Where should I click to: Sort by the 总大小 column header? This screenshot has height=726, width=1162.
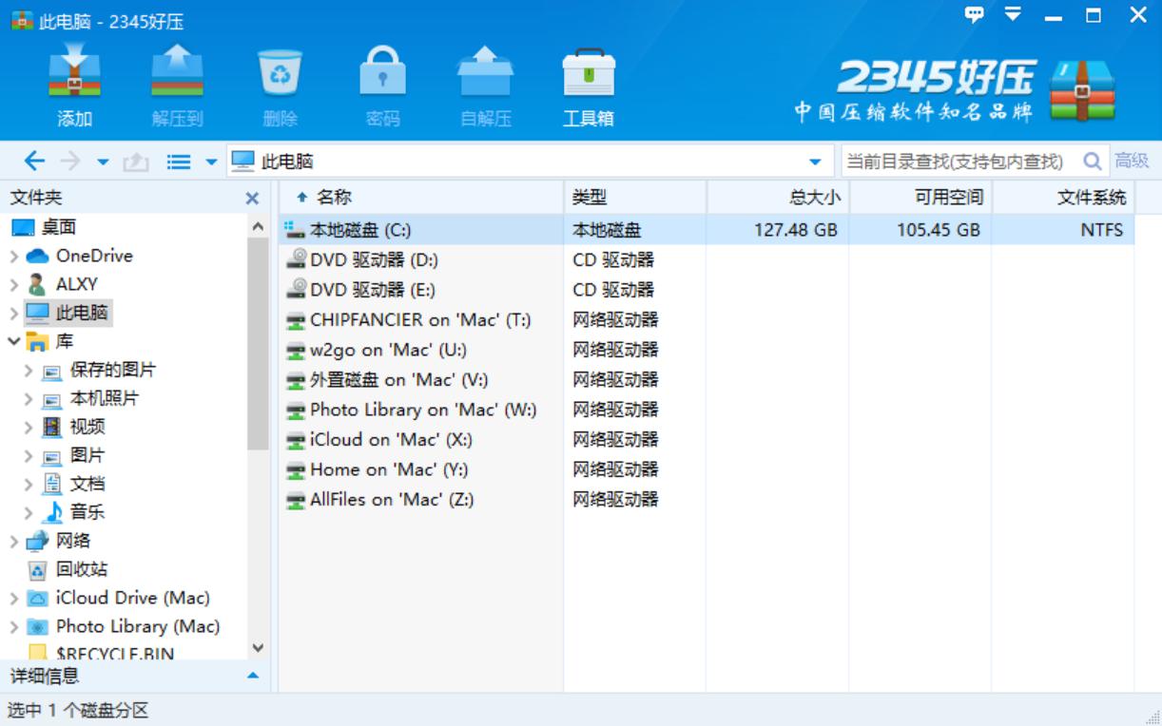click(778, 198)
